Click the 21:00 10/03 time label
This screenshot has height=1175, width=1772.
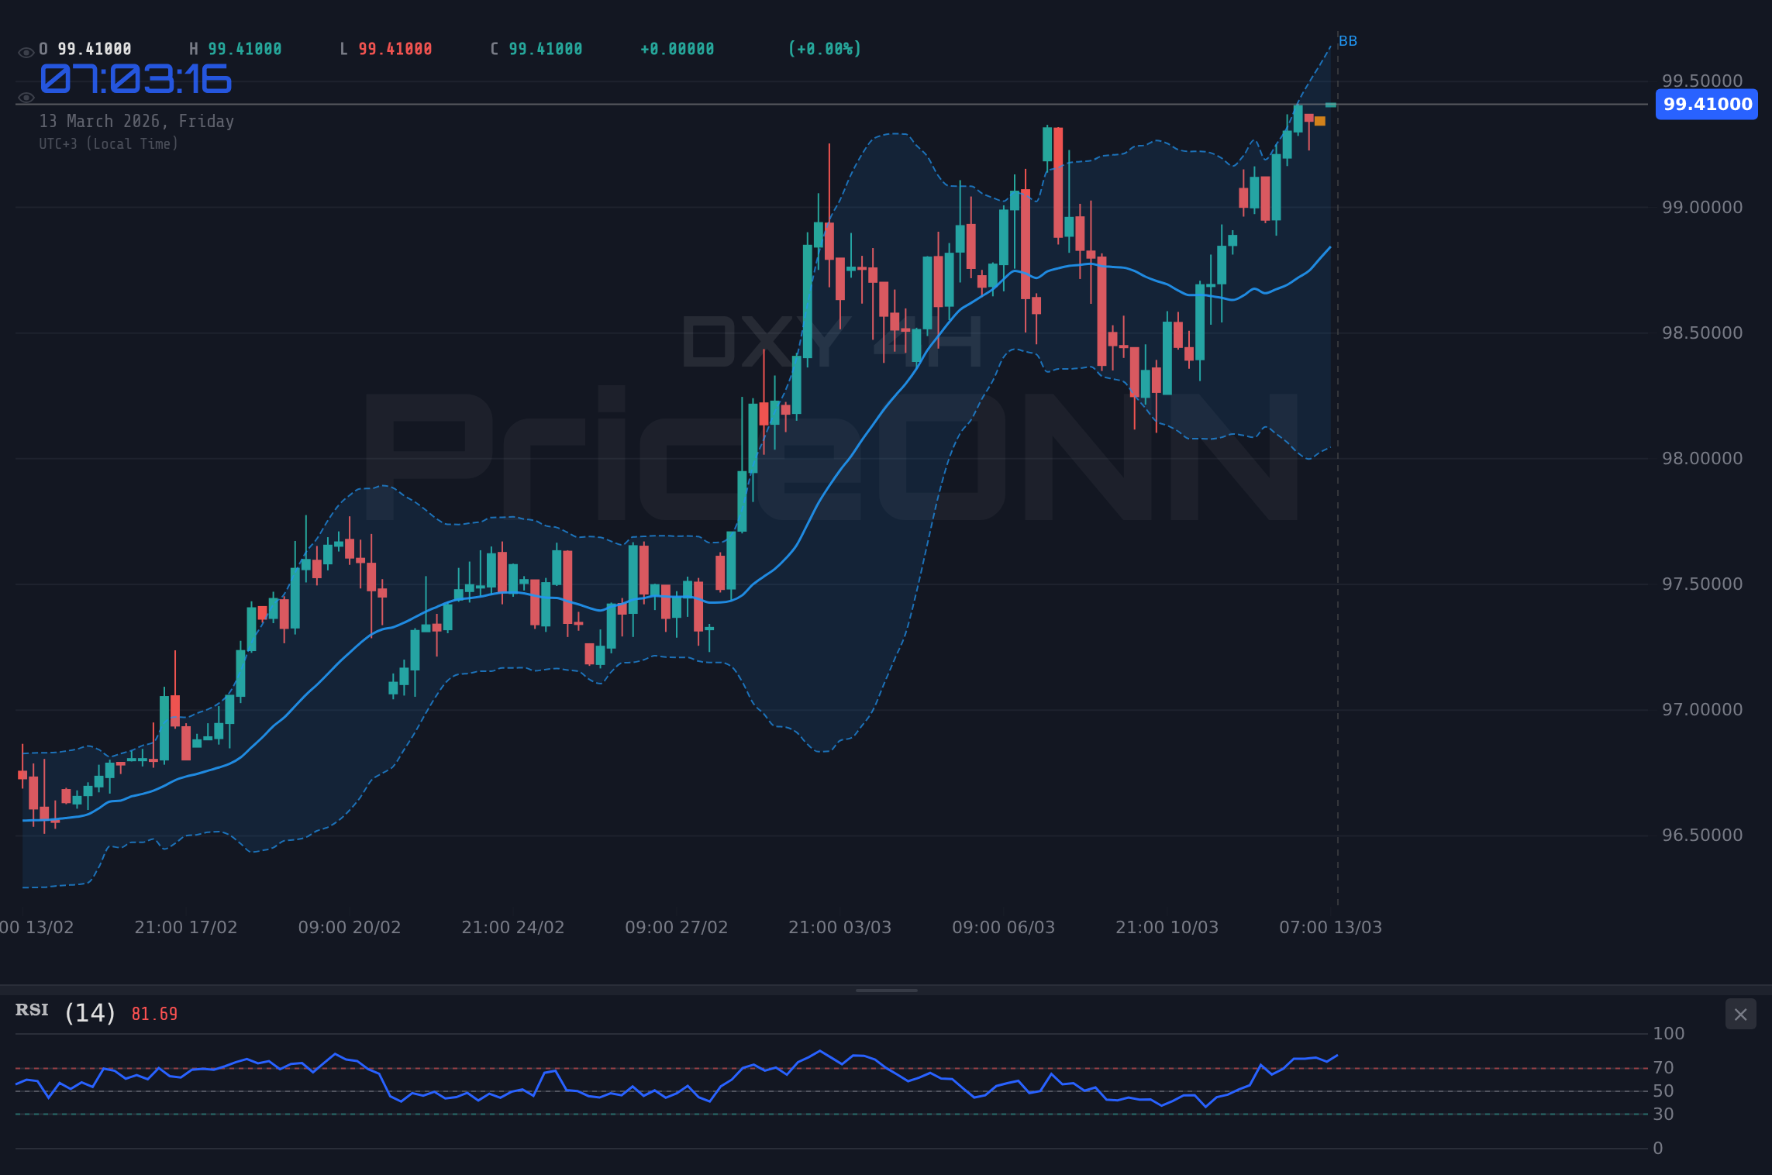(1167, 927)
